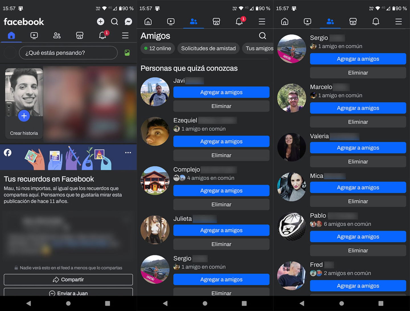Open Javi's profile picture
Image resolution: width=410 pixels, height=311 pixels.
pos(155,92)
